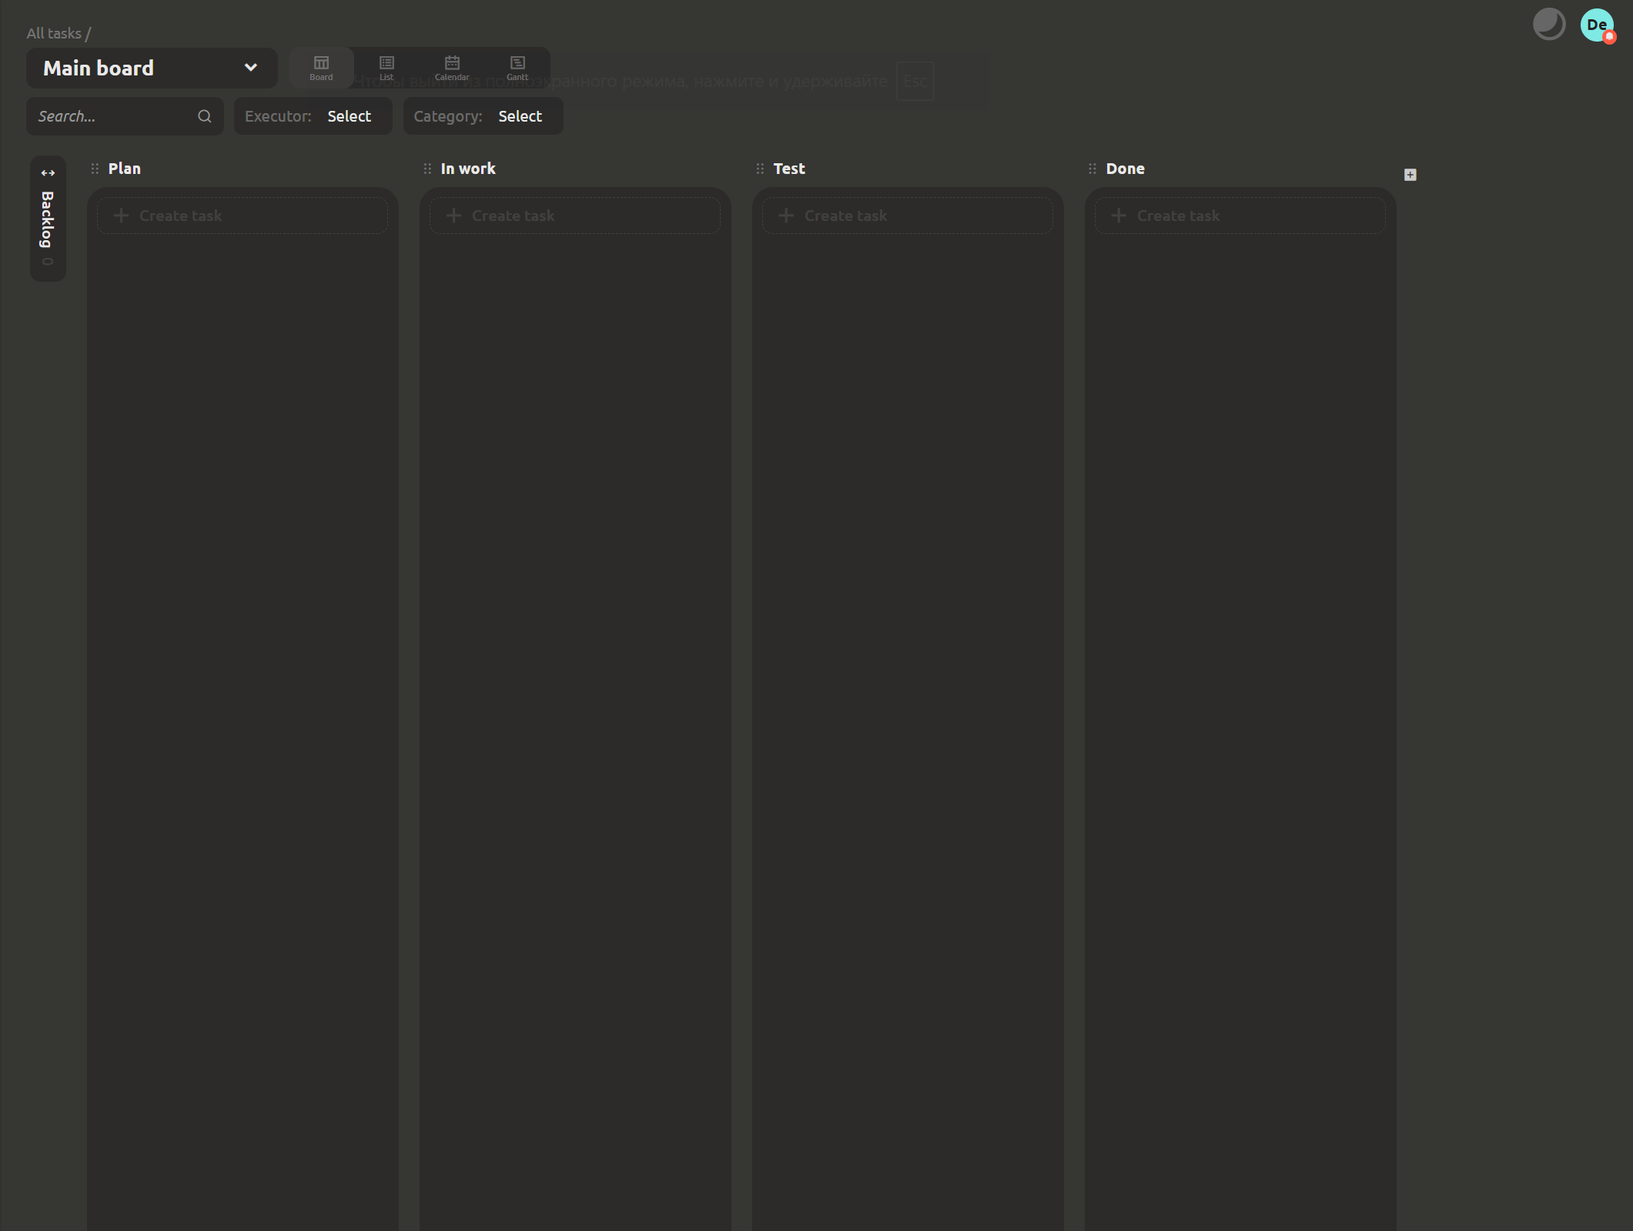Click the In work column title
Viewport: 1633px width, 1231px height.
pyautogui.click(x=468, y=169)
